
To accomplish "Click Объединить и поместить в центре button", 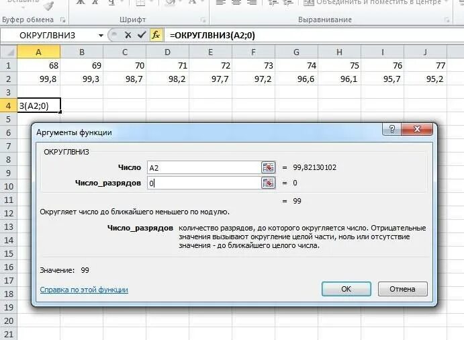I will [x=375, y=3].
